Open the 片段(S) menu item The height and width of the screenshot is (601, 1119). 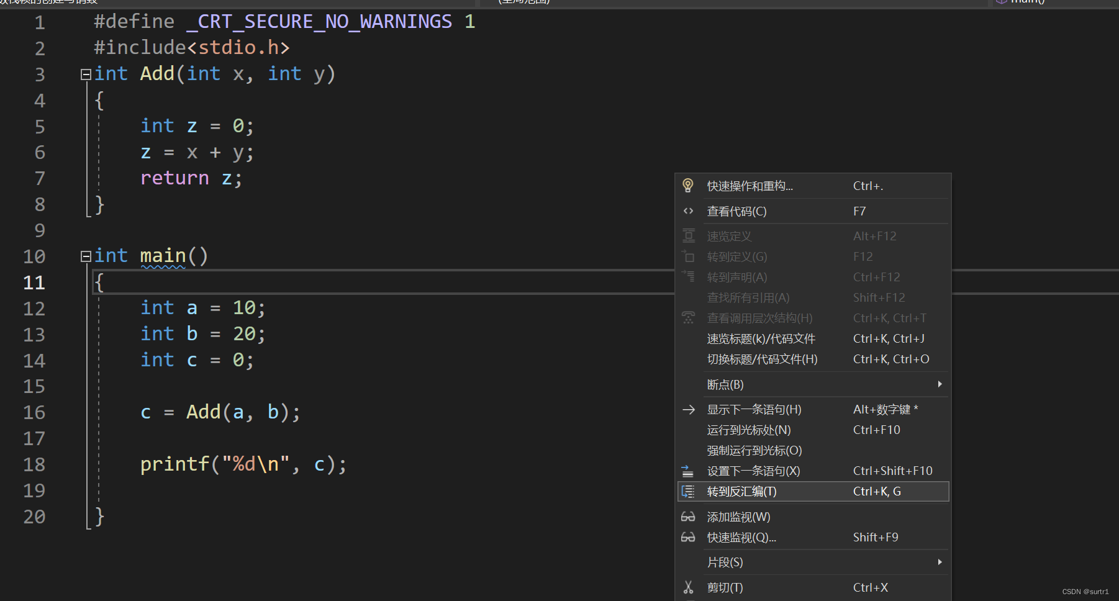click(x=813, y=562)
